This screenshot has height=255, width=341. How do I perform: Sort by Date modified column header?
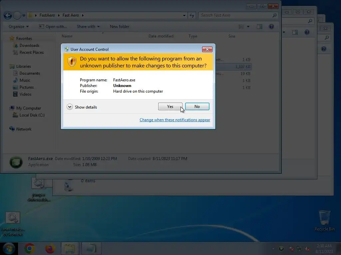click(161, 36)
